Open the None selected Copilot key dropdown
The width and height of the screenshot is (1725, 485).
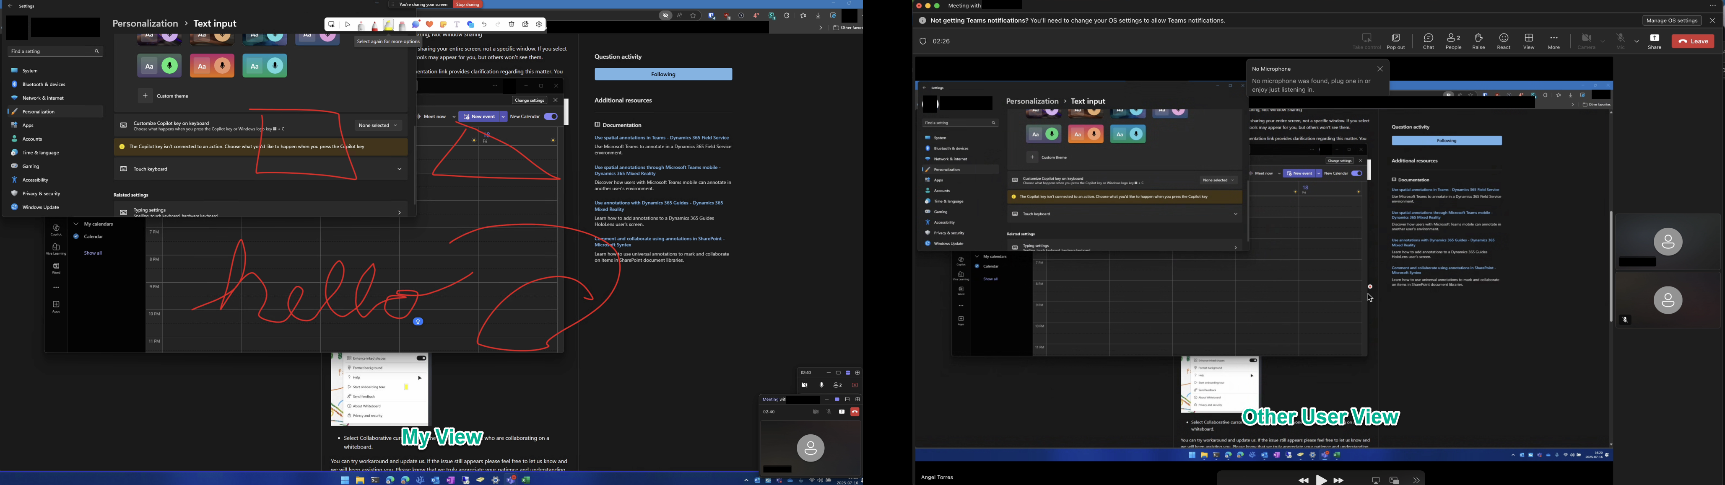click(x=377, y=125)
